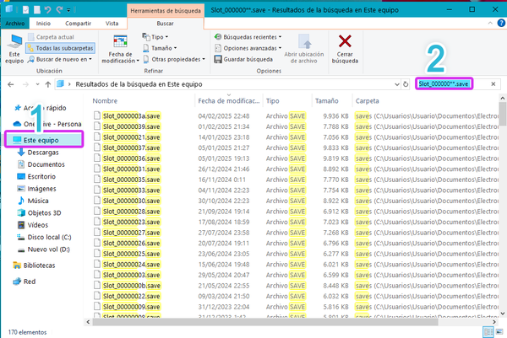Image resolution: width=507 pixels, height=338 pixels.
Task: Switch to the Inicio ribbon tab
Action: click(x=43, y=24)
